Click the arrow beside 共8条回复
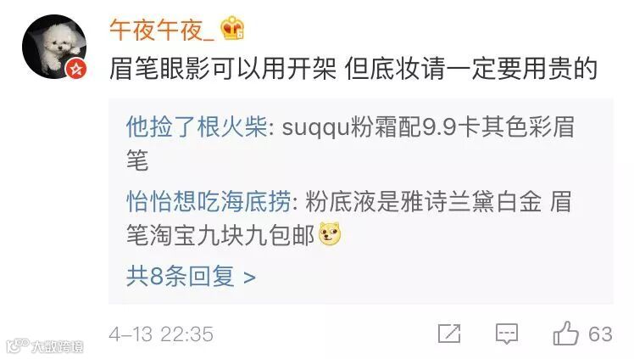Image resolution: width=634 pixels, height=359 pixels. click(250, 278)
